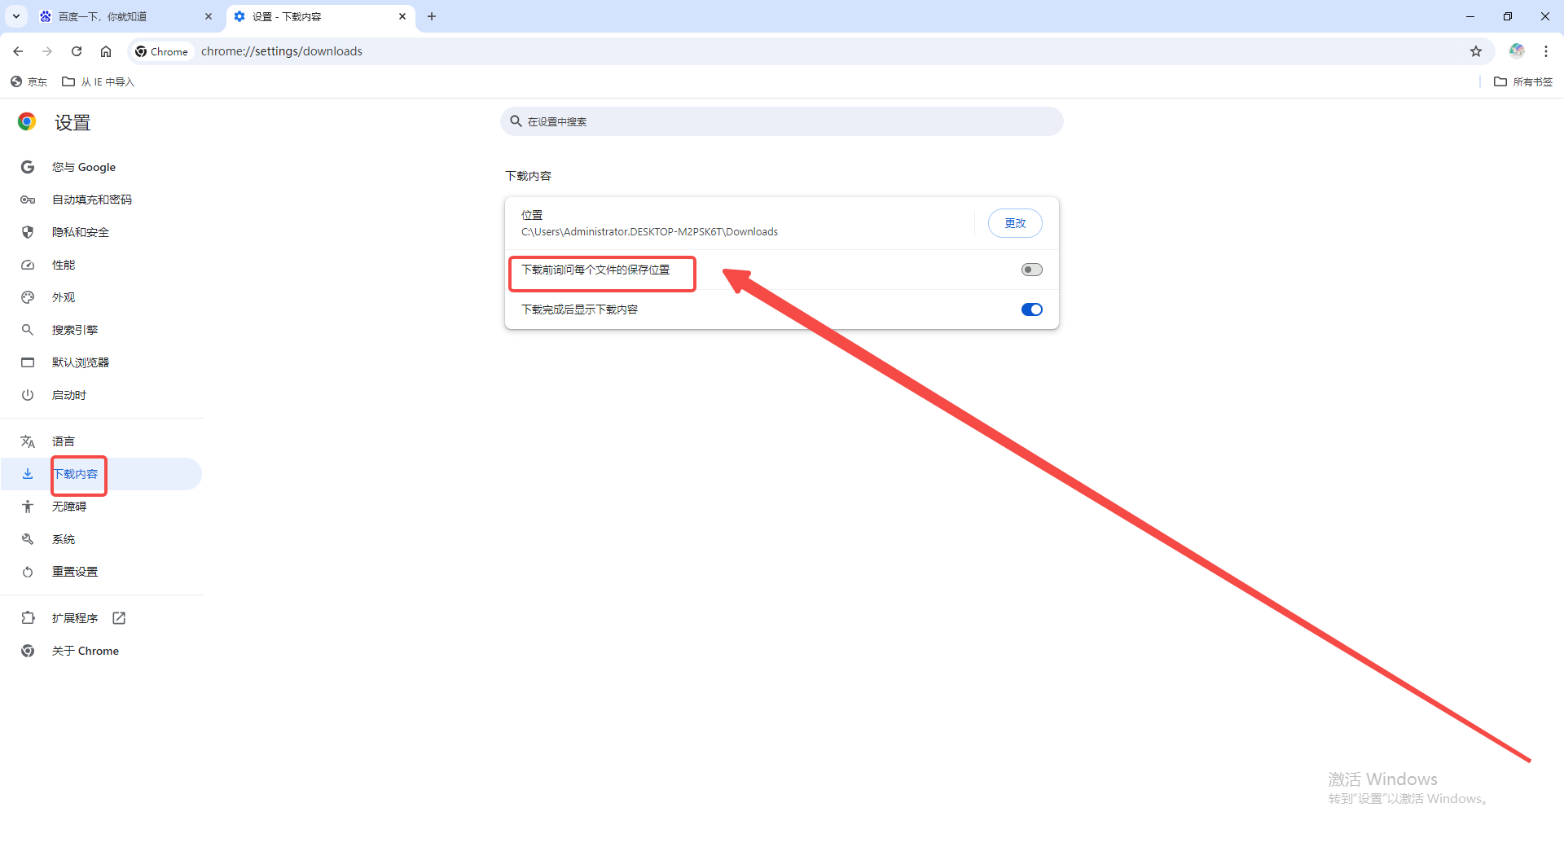This screenshot has height=847, width=1564.
Task: Click the magnifier icon in settings search
Action: click(x=516, y=121)
